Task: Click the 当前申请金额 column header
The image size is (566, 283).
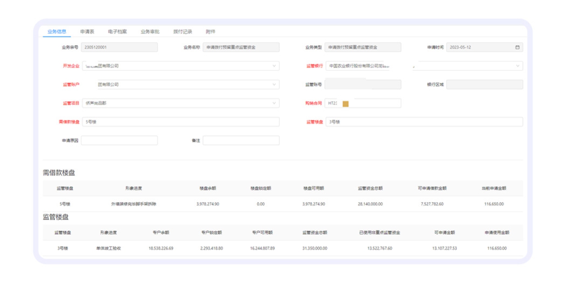Action: tap(494, 188)
